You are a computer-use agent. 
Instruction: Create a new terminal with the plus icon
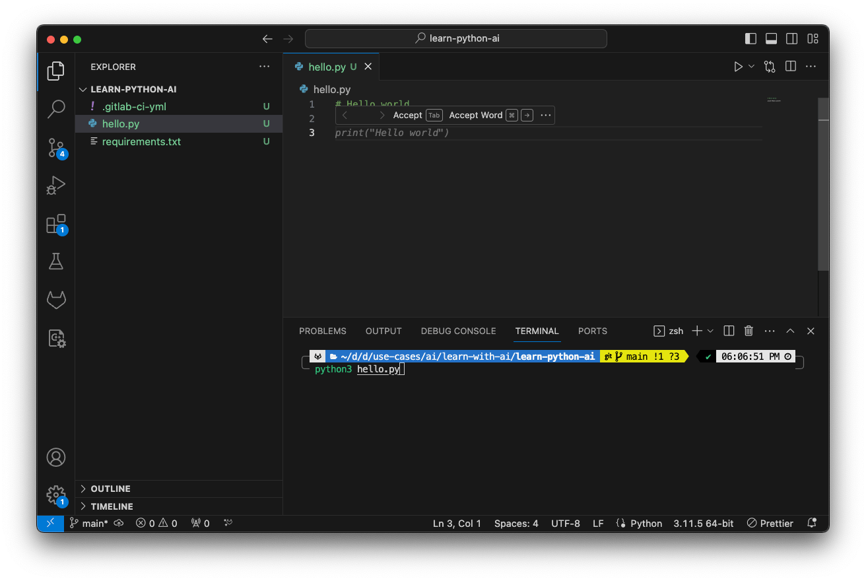[696, 331]
